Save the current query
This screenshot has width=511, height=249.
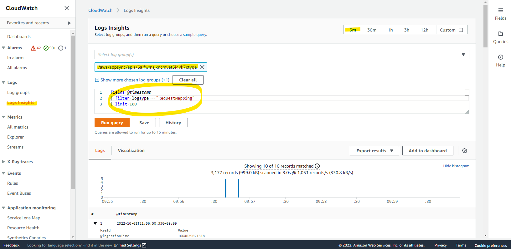click(144, 123)
